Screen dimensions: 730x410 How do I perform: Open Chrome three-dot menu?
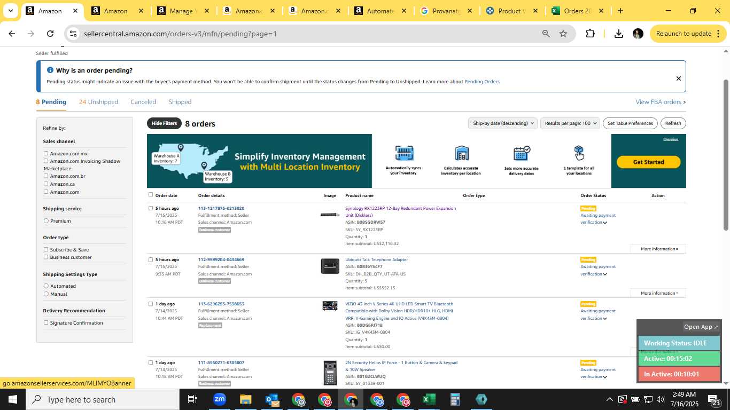[x=717, y=34]
